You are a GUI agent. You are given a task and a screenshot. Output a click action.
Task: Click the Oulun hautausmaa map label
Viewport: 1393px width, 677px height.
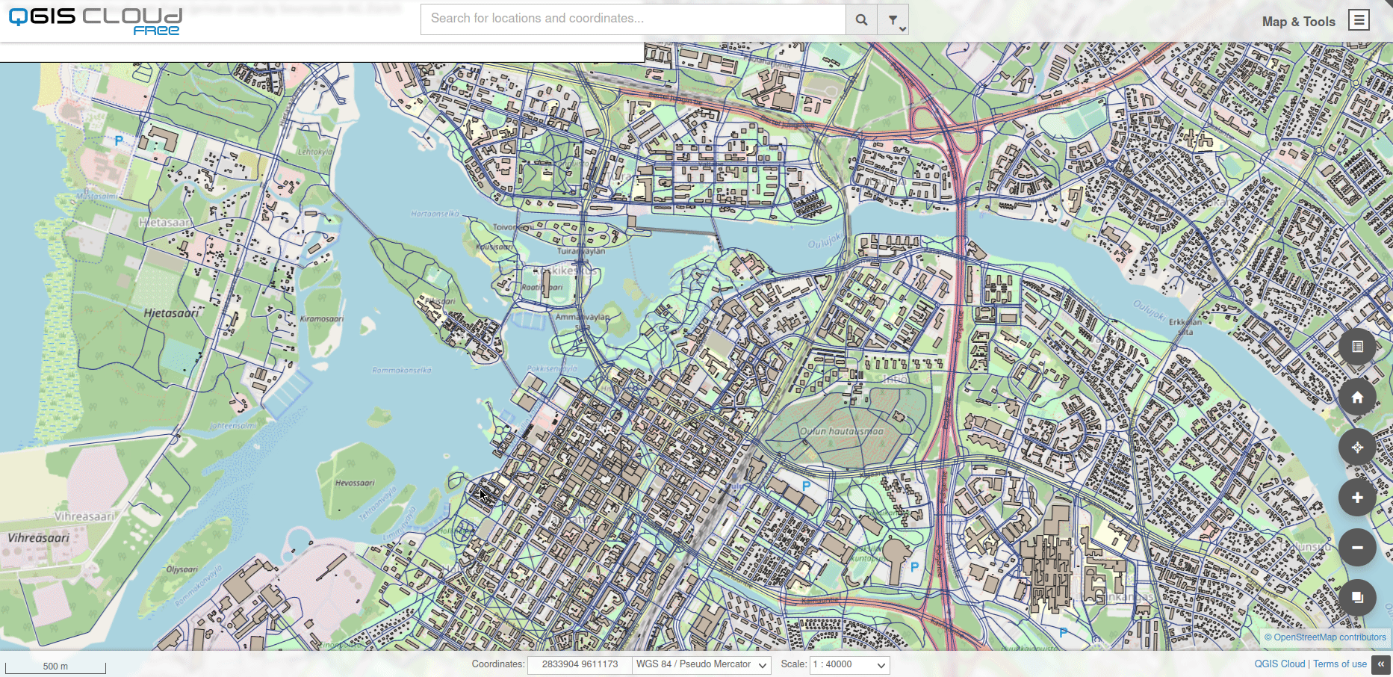tap(842, 431)
